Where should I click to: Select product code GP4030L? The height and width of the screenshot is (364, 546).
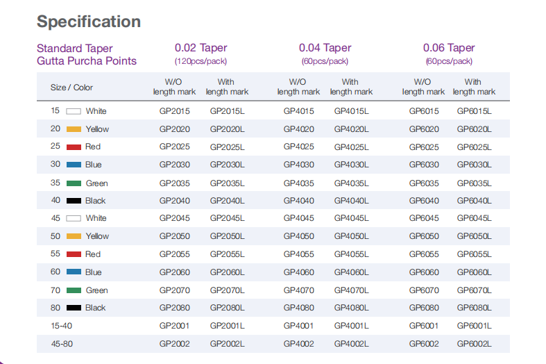pyautogui.click(x=351, y=165)
